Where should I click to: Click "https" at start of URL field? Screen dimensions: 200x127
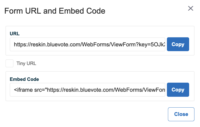pyautogui.click(x=20, y=45)
